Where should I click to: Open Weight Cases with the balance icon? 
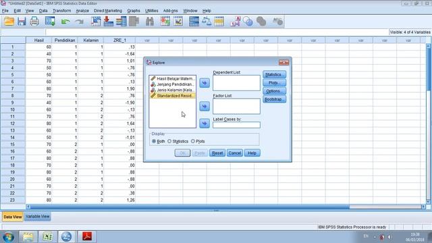pos(207,22)
